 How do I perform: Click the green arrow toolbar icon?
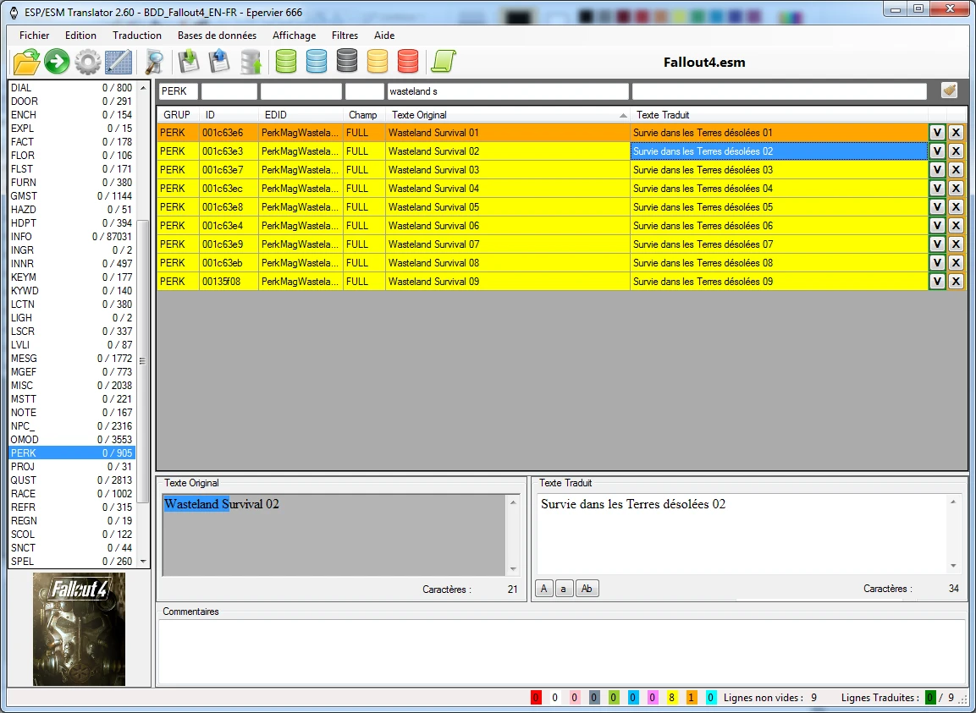(x=57, y=62)
